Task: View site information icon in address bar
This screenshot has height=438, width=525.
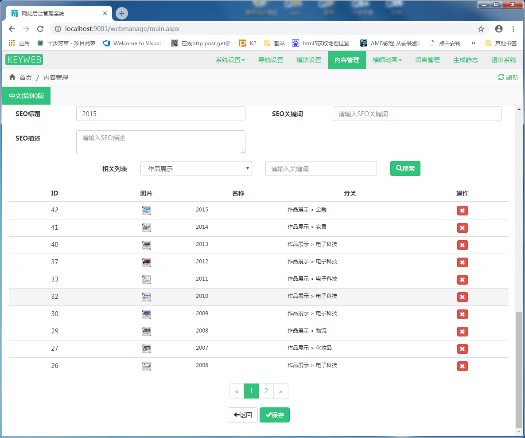Action: coord(58,29)
